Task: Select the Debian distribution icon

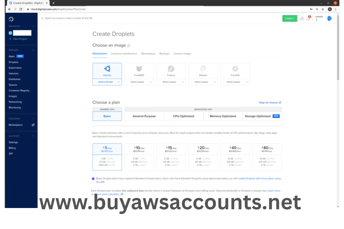Action: point(203,69)
